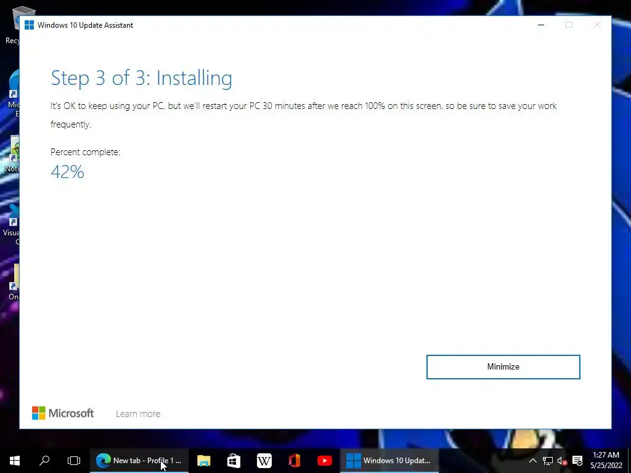
Task: Click the 42% percent complete value
Action: 67,172
